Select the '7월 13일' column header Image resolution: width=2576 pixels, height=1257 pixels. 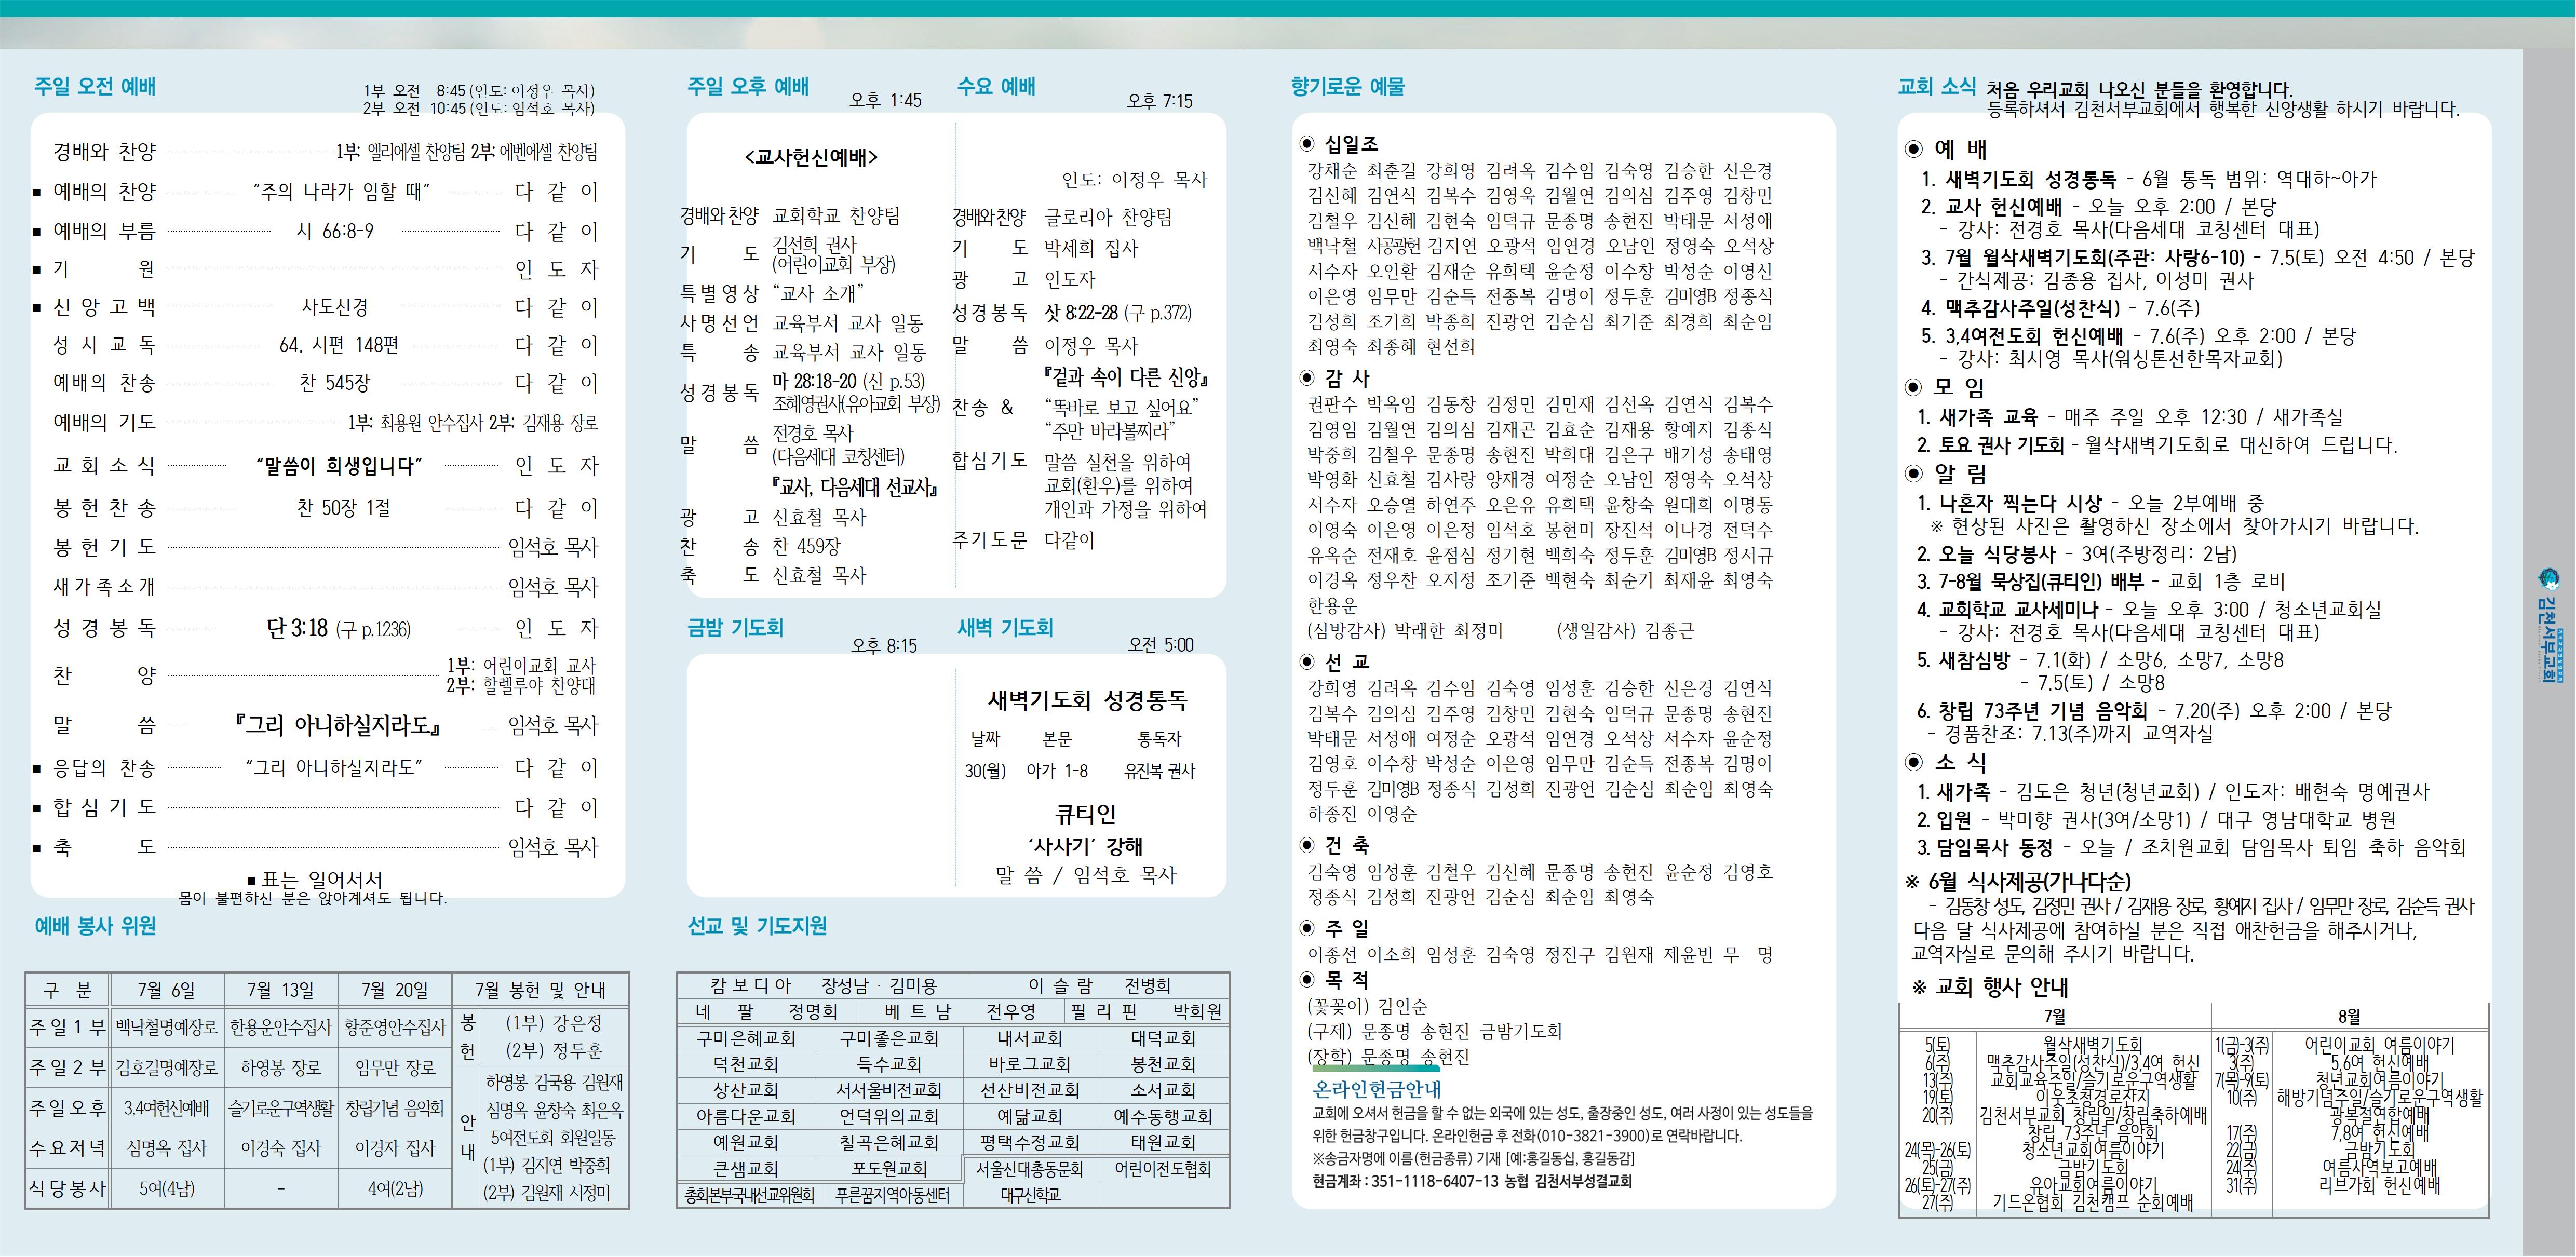281,990
